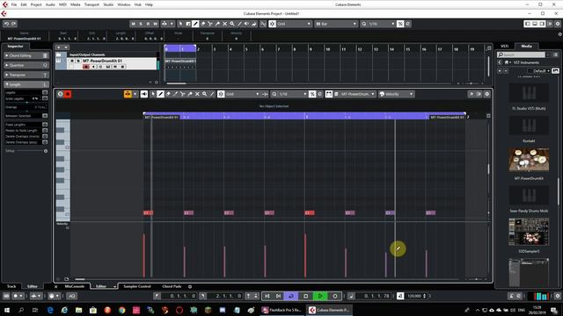Select the Split scissors in key editor toolbar

tap(182, 94)
